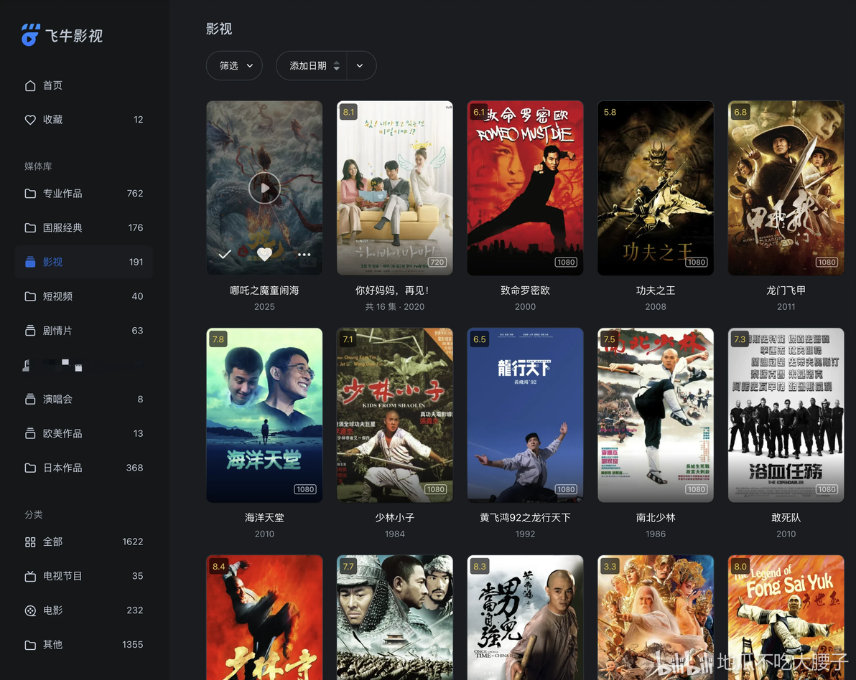The width and height of the screenshot is (856, 680).
Task: Open 国服经典 folder icon
Action: [30, 228]
